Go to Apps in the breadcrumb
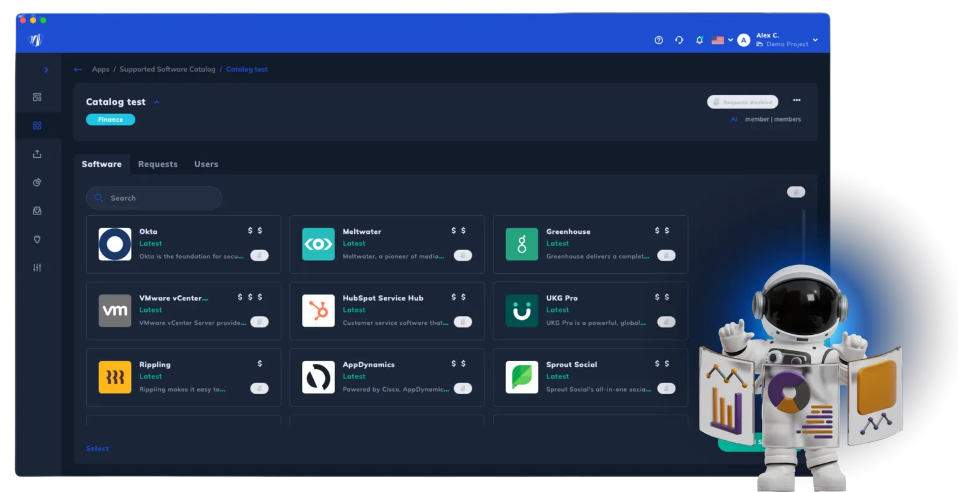Image resolution: width=958 pixels, height=492 pixels. [100, 69]
